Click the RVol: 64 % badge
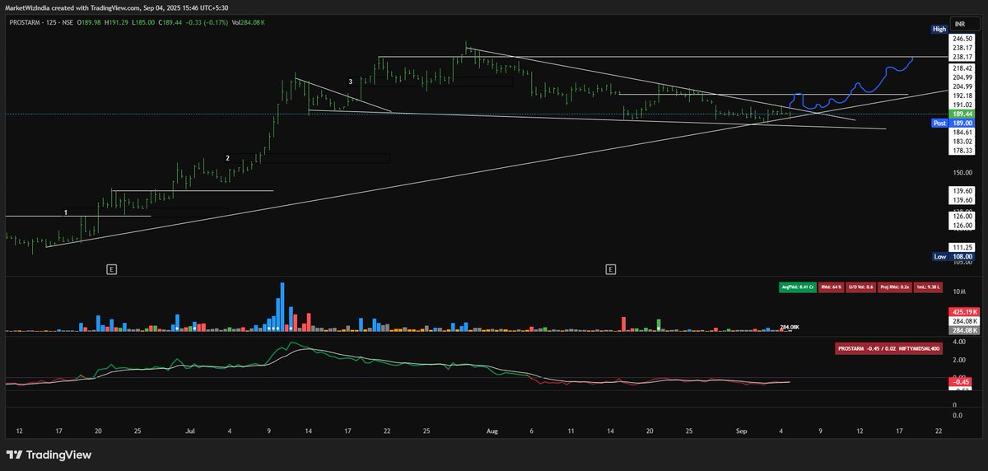 click(833, 287)
